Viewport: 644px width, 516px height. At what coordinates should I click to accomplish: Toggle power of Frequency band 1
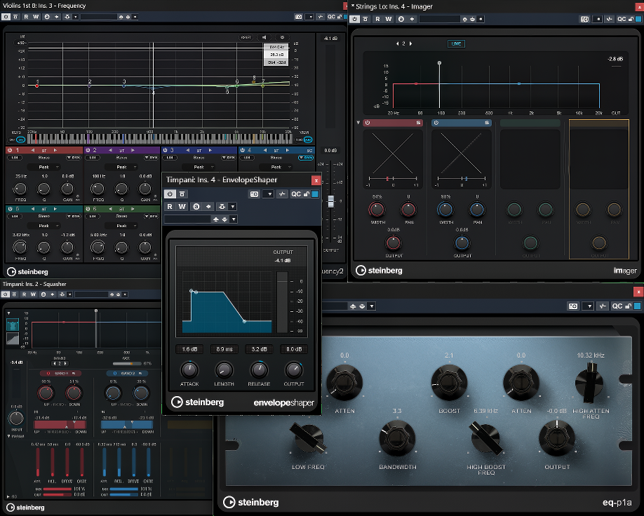coord(11,150)
